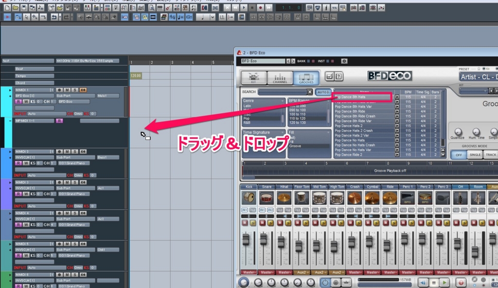The width and height of the screenshot is (498, 288).
Task: Open piano roll keyboard icon in toolbar
Action: tap(160, 8)
